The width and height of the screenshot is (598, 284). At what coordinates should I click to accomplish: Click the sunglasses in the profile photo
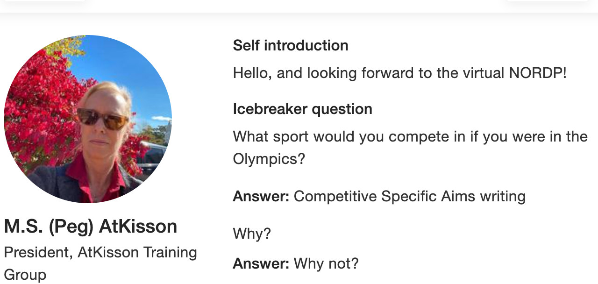click(x=102, y=118)
